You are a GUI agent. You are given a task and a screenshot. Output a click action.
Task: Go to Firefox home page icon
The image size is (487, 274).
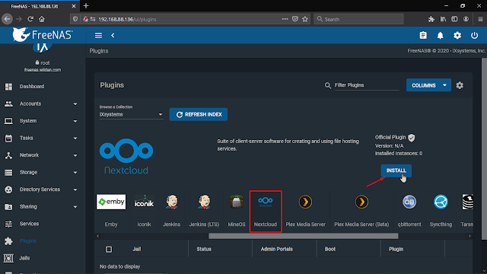click(42, 19)
